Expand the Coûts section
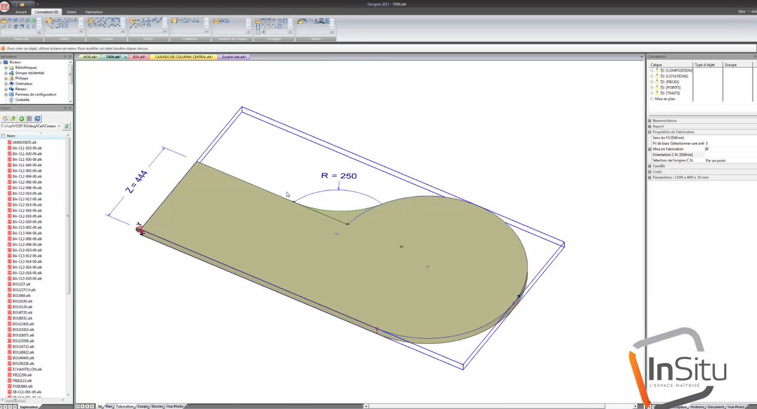This screenshot has height=409, width=757. coord(650,172)
